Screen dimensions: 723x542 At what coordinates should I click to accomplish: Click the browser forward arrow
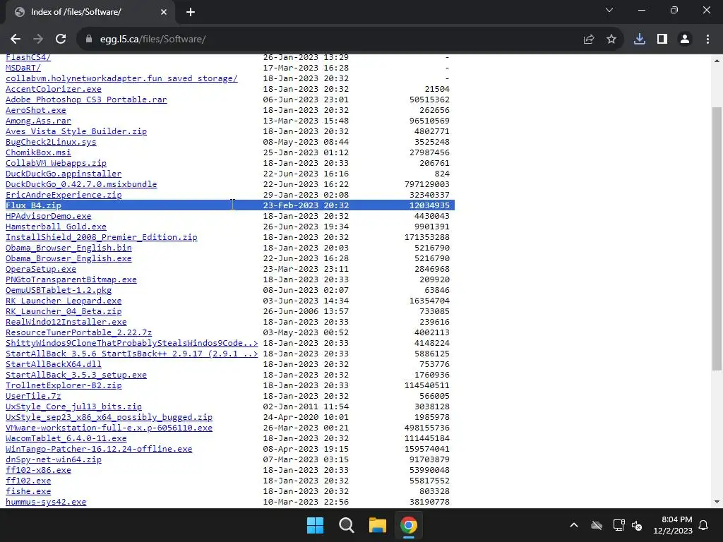[38, 40]
